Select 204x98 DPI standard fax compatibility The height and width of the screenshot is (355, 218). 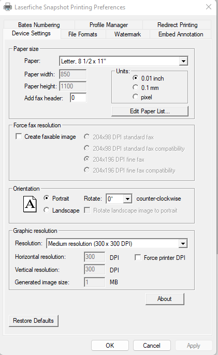coord(134,148)
